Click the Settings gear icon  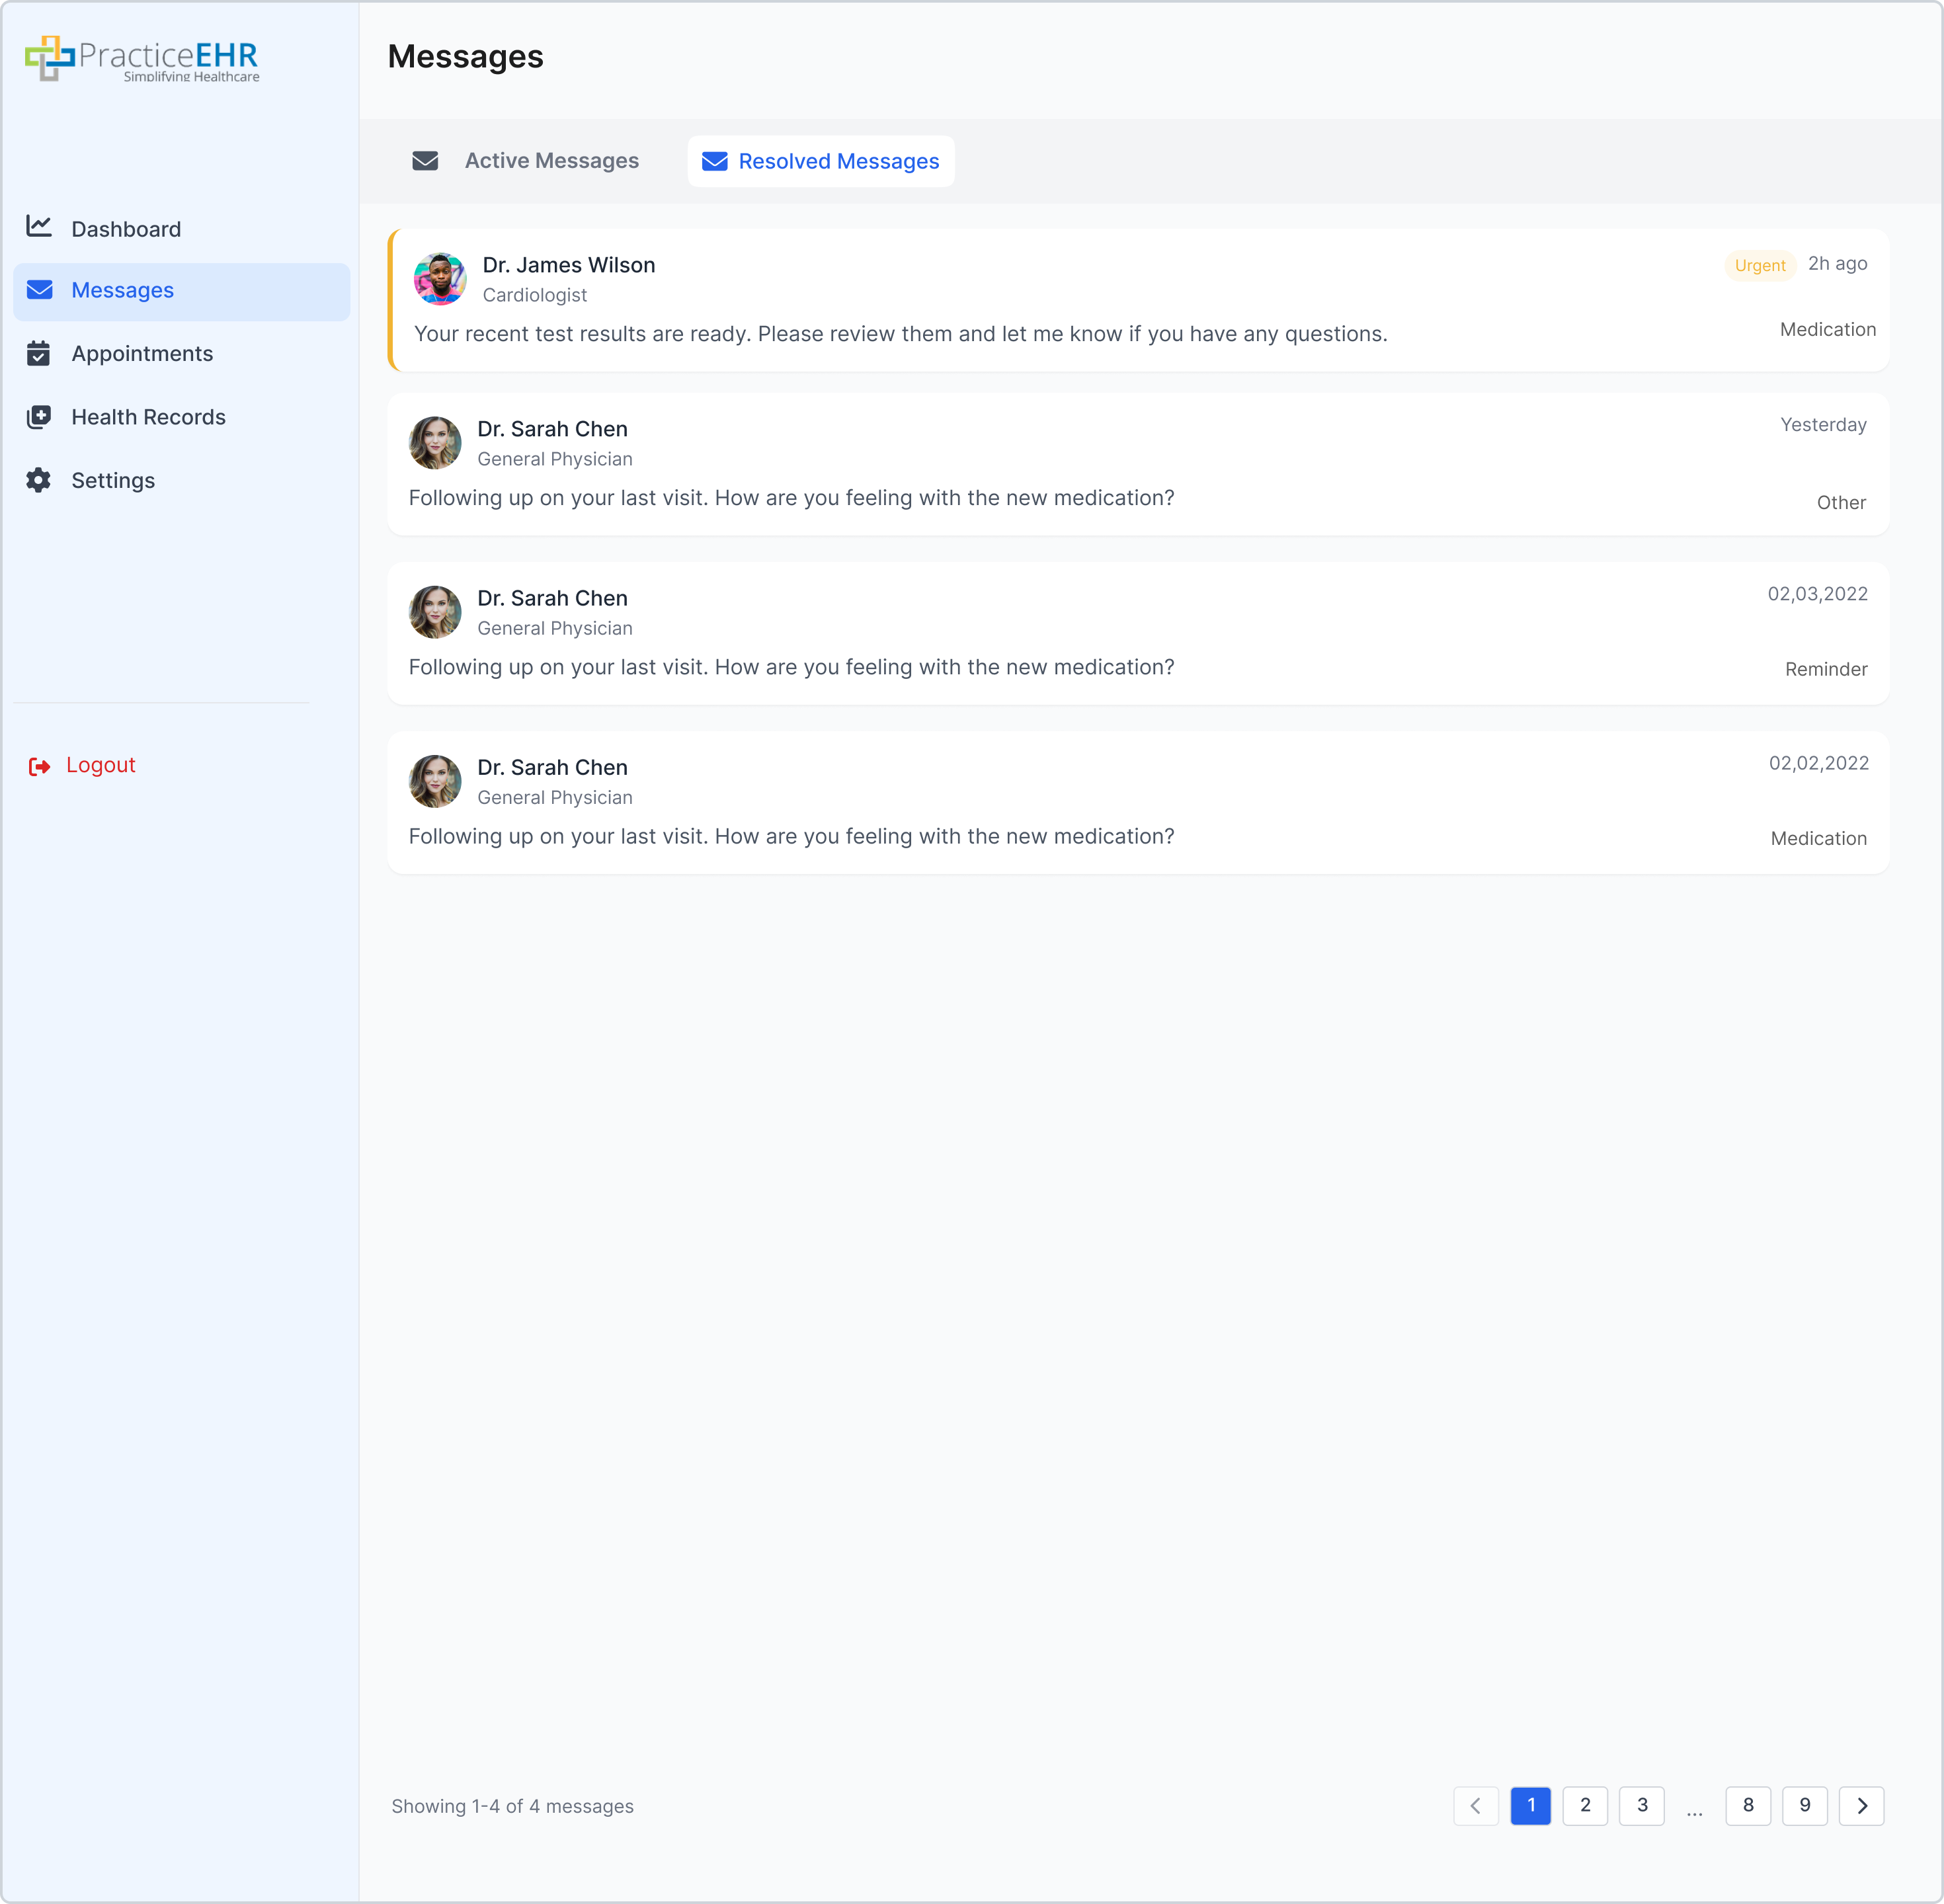(x=39, y=480)
